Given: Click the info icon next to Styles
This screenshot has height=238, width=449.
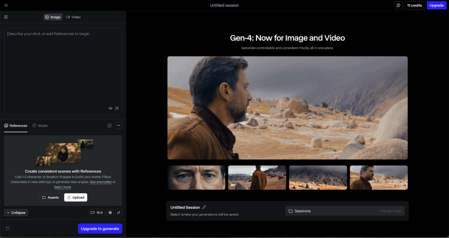Looking at the screenshot, I should [x=109, y=125].
